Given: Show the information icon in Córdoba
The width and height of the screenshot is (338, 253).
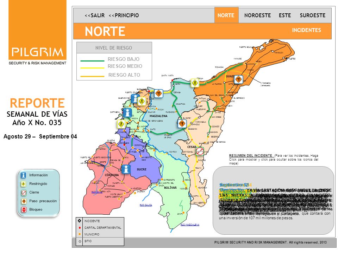Looking at the screenshot, I should tap(126, 169).
